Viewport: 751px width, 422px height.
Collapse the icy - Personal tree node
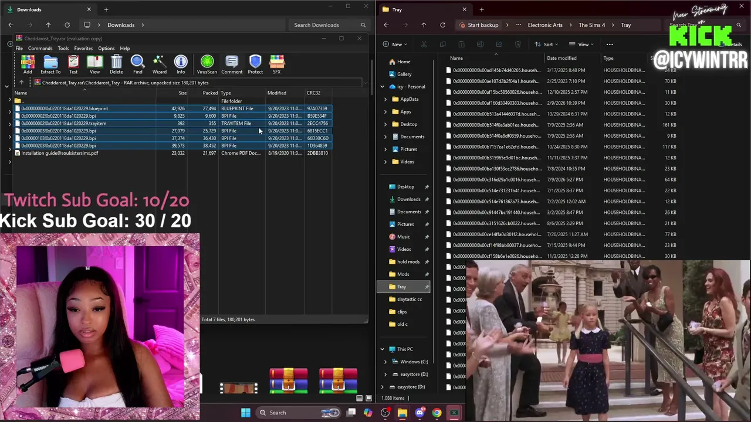[383, 87]
